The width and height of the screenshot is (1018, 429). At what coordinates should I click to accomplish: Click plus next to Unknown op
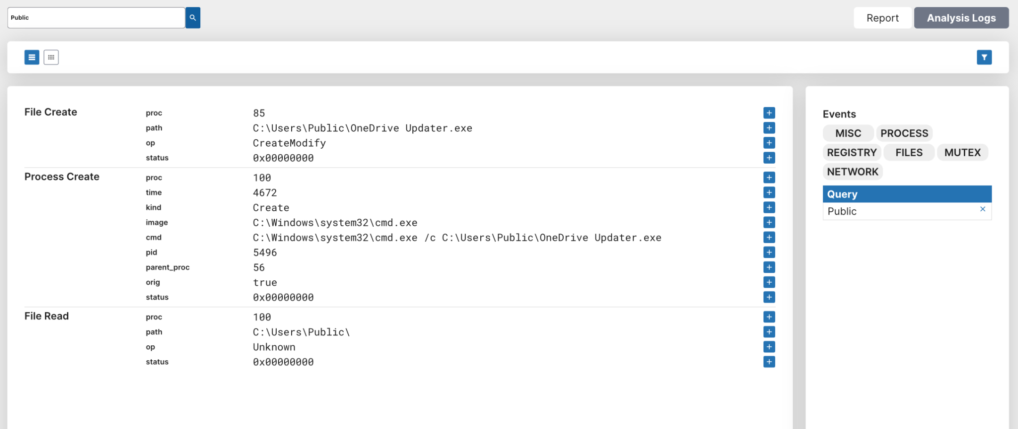coord(769,347)
